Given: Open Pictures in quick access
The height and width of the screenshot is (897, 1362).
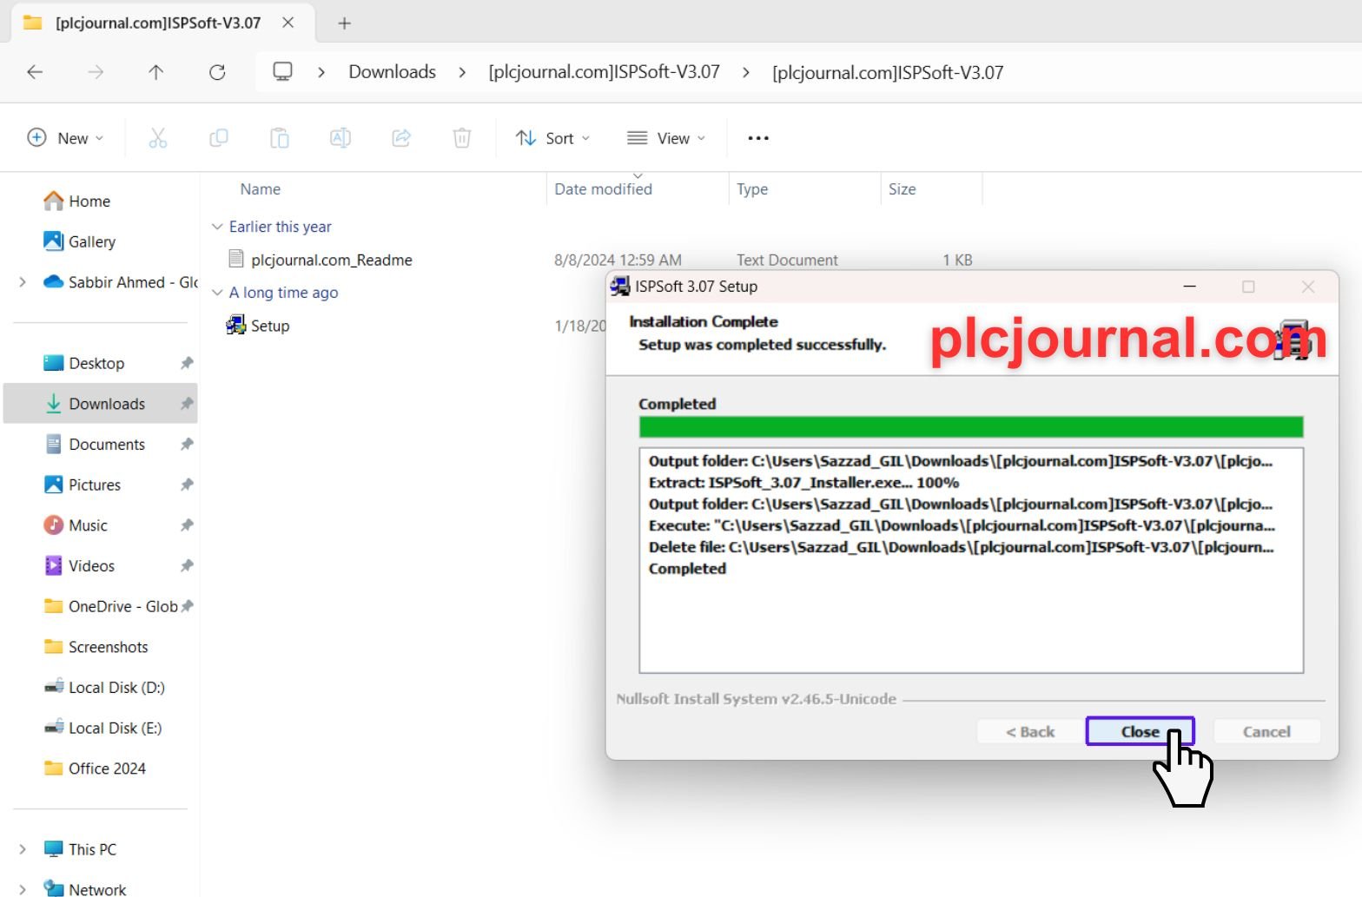Looking at the screenshot, I should coord(82,485).
